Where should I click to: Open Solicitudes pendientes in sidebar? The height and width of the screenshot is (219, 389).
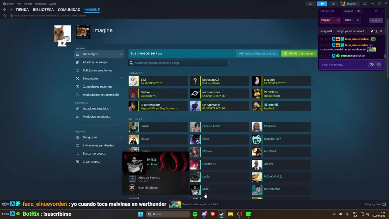99,70
